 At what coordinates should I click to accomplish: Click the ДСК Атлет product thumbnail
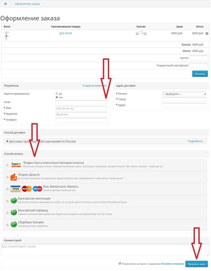click(x=7, y=36)
